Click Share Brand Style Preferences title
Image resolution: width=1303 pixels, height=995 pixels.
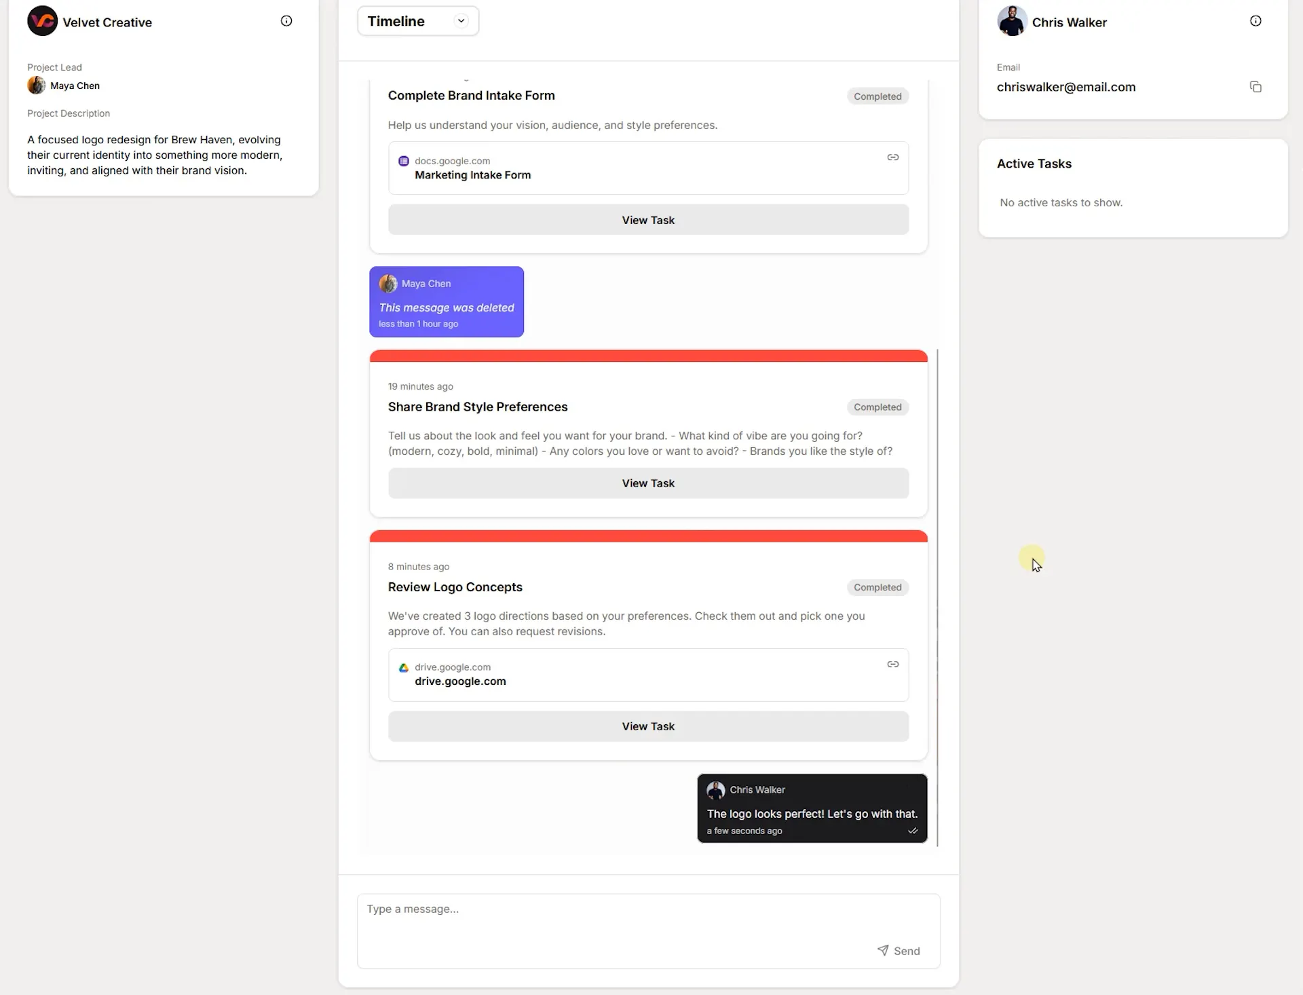[478, 407]
